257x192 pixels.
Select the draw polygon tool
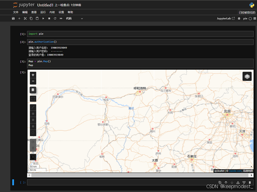pos(33,113)
